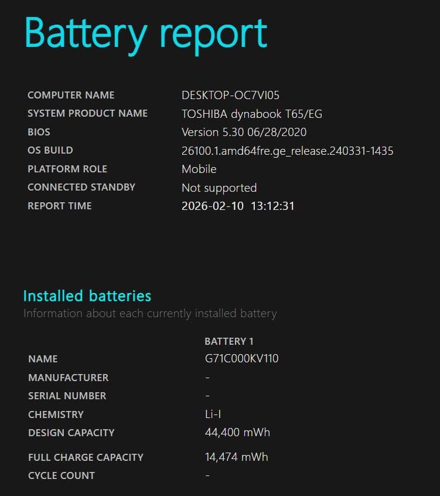Click the battery name G71C000KV110

click(x=237, y=358)
